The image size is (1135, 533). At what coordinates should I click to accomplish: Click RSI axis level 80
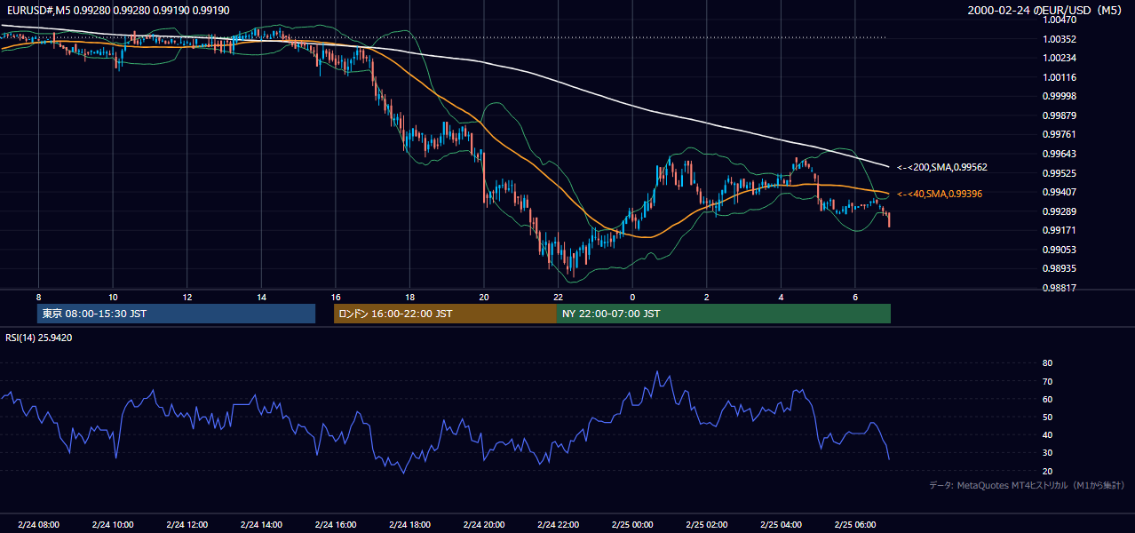[x=1048, y=363]
